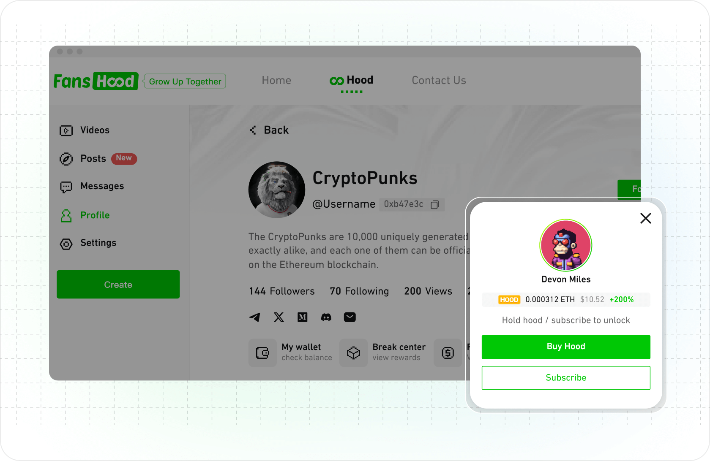Click Devon Miles avatar thumbnail
This screenshot has width=710, height=461.
(x=566, y=245)
